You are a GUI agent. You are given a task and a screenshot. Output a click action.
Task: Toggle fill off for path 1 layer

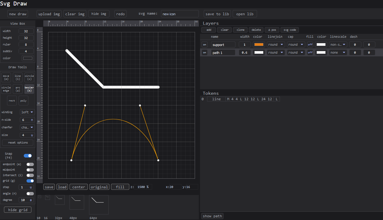310,52
